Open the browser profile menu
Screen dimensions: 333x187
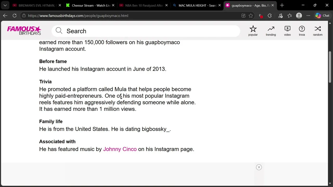point(299,16)
